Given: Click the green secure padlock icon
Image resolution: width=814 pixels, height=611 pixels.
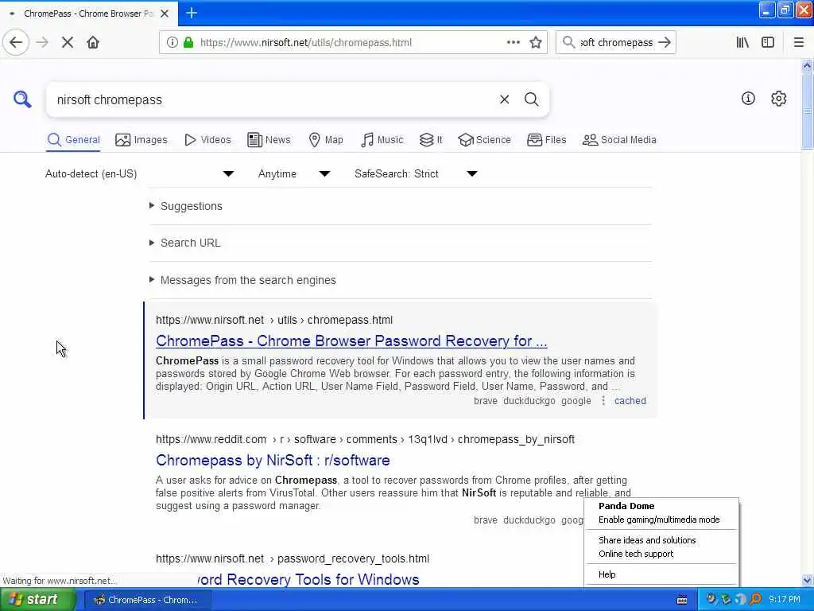Looking at the screenshot, I should (x=188, y=42).
